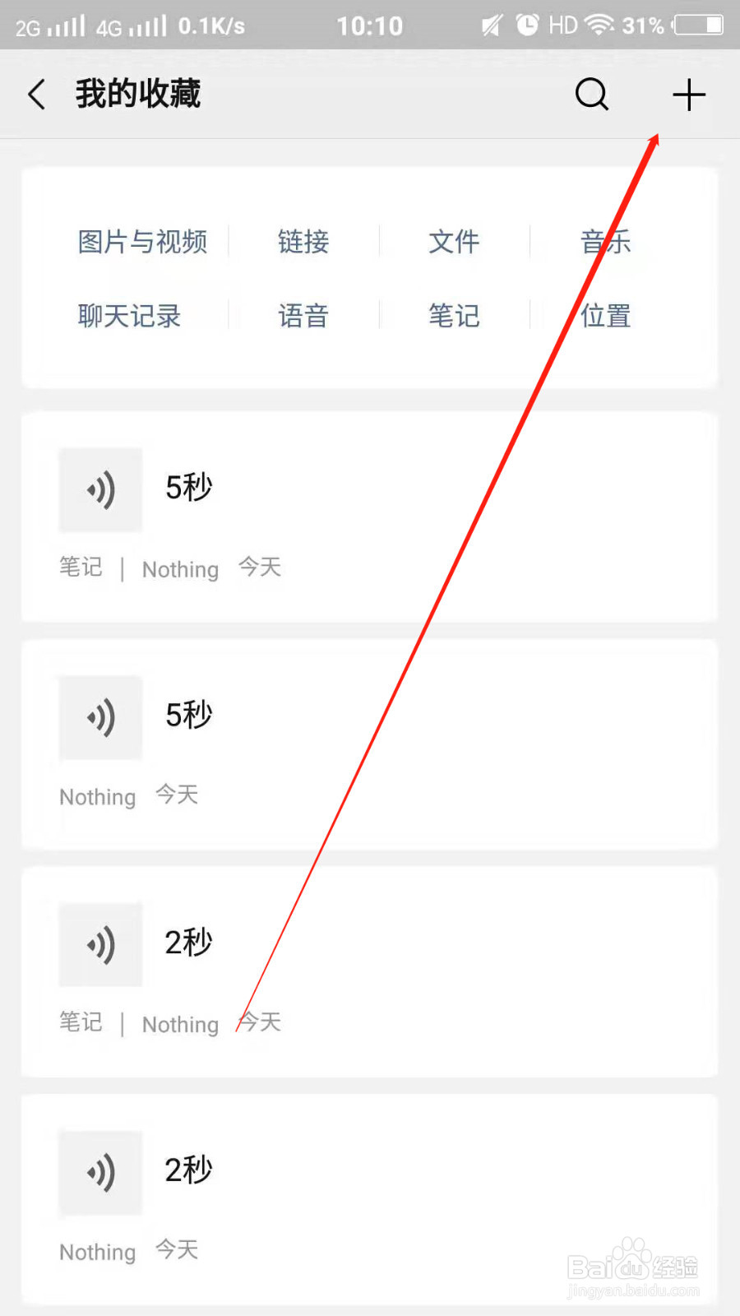Viewport: 740px width, 1316px height.
Task: Choose the 笔记 category in filter panel
Action: coord(454,316)
